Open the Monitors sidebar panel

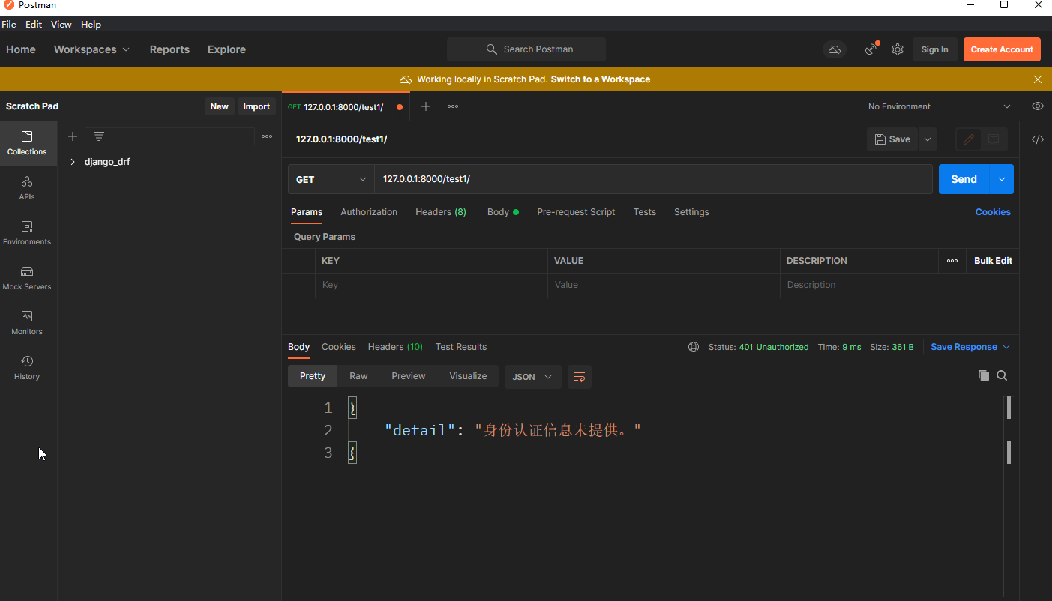point(27,323)
